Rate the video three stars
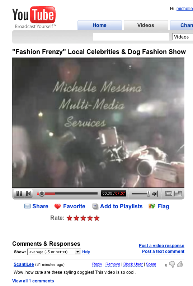The width and height of the screenshot is (193, 286). point(83,218)
